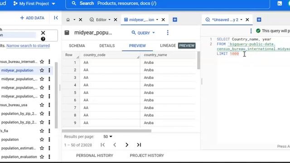Open actions menu for population_evaluation
The image size is (290, 163).
tap(49, 157)
